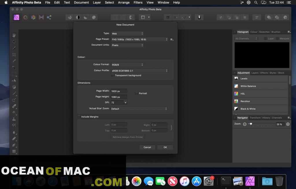Image resolution: width=296 pixels, height=189 pixels.
Task: Click the Auto Contrast toolbar icon
Action: [78, 17]
